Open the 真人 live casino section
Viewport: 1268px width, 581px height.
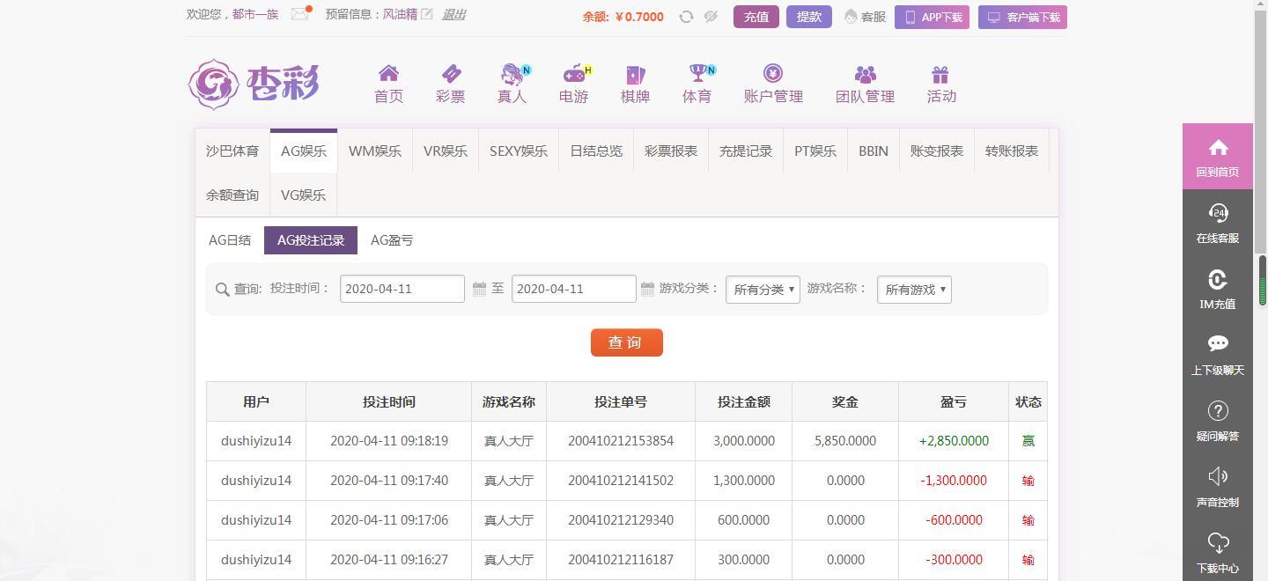[512, 84]
